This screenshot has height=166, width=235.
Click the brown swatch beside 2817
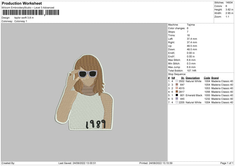tap(177, 92)
